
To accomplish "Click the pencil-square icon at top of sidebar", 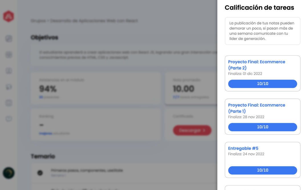I will [9, 39].
